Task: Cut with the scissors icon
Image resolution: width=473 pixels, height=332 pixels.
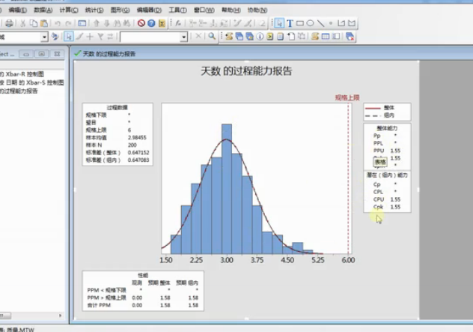Action: pyautogui.click(x=23, y=23)
